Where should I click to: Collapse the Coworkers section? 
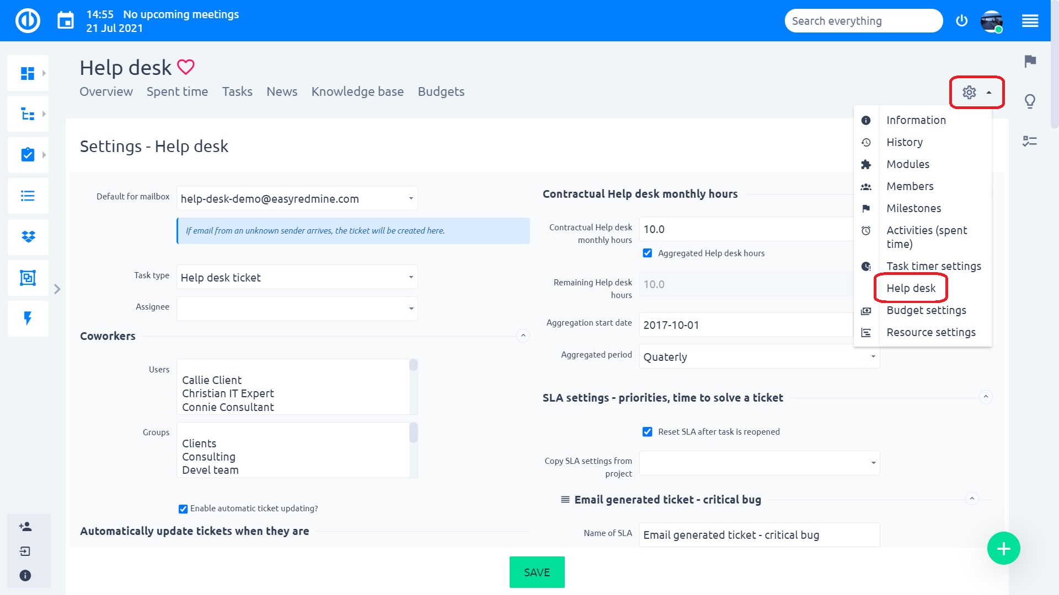[523, 336]
